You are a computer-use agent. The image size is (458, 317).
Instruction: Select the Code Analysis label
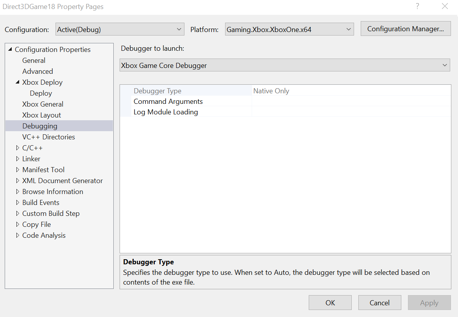click(44, 235)
